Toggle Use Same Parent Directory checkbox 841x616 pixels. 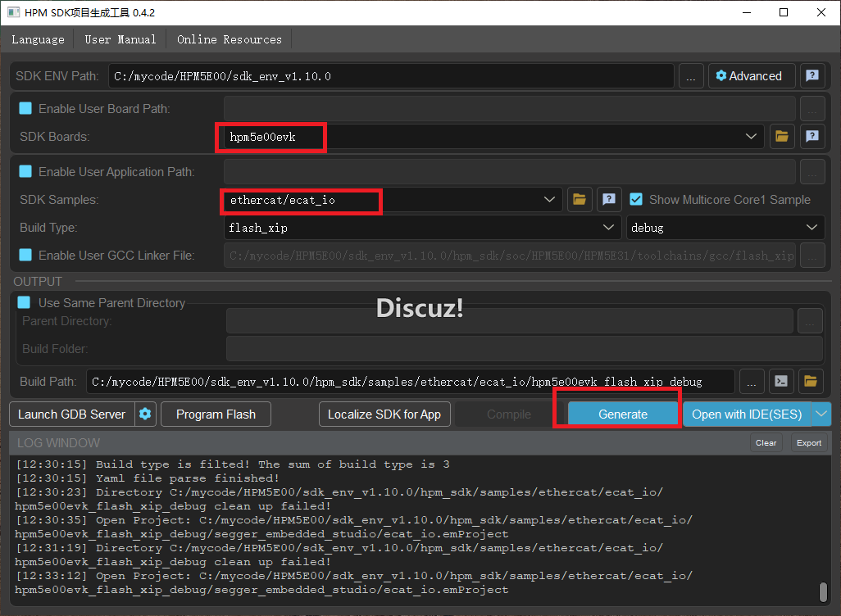pos(25,303)
